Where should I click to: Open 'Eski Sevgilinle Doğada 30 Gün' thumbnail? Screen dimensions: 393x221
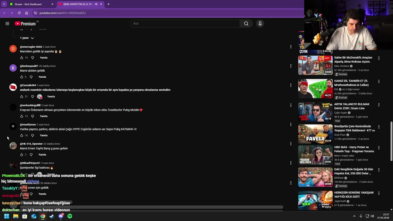click(x=315, y=177)
